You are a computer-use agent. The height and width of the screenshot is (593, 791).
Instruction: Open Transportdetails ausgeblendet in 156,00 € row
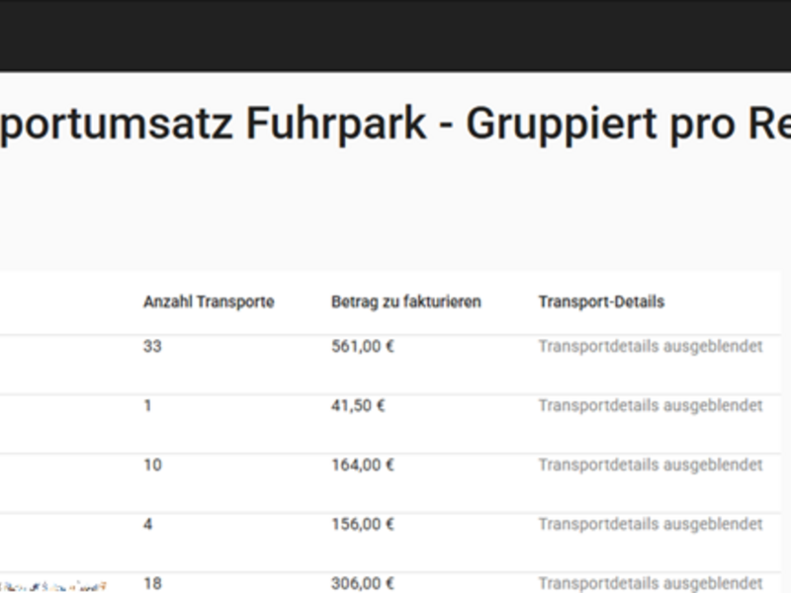coord(651,525)
